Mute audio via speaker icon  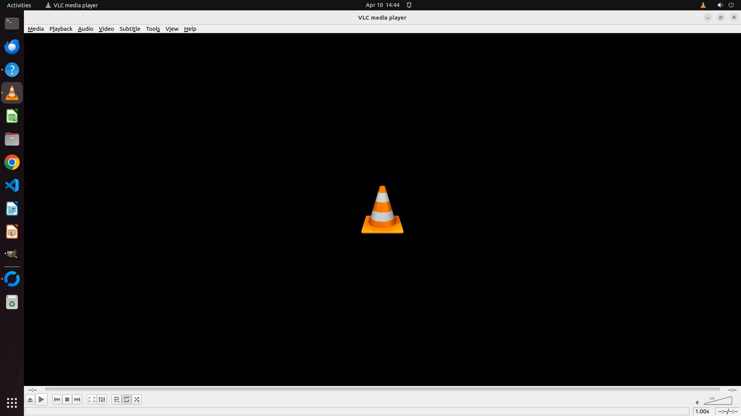697,403
